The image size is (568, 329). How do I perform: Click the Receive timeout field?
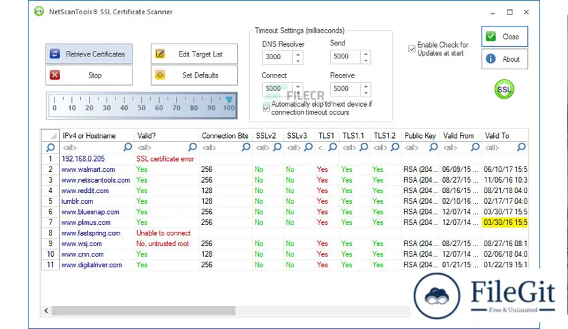point(345,89)
